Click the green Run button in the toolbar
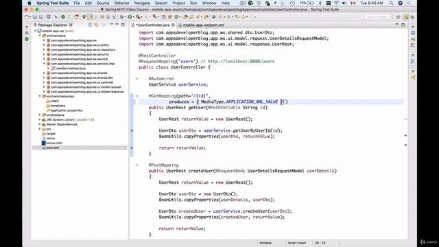Viewport: 439px width, 247px height. [x=130, y=17]
